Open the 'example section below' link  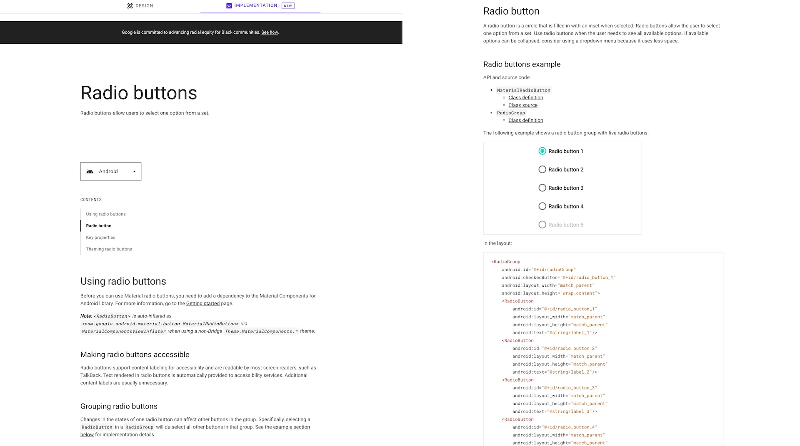click(x=291, y=427)
